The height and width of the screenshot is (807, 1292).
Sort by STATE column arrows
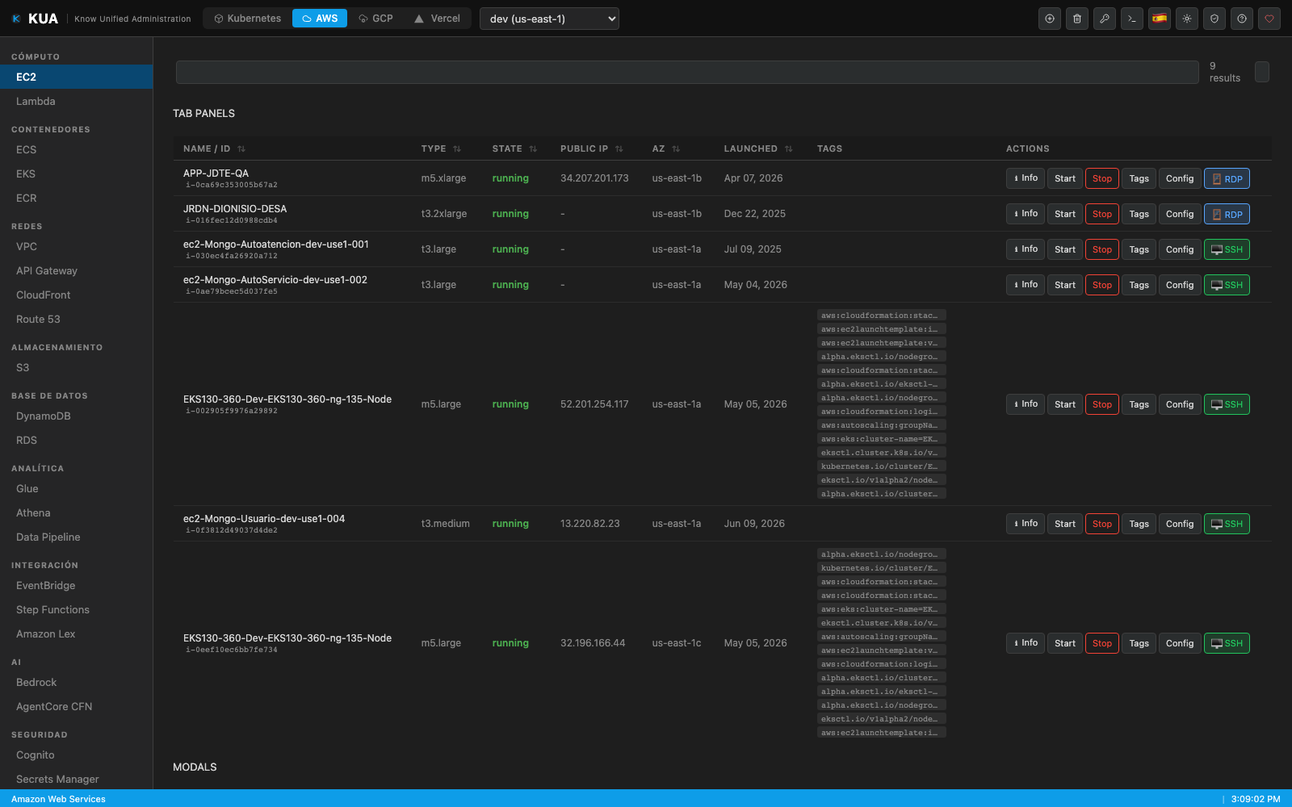533,149
